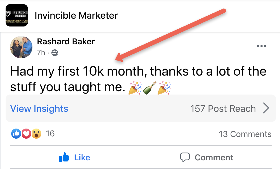Show the 16 reactions list
The image size is (280, 169).
coord(50,134)
